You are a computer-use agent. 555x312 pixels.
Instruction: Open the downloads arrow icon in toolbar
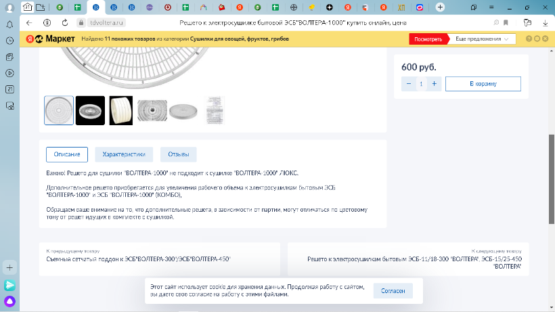click(546, 22)
